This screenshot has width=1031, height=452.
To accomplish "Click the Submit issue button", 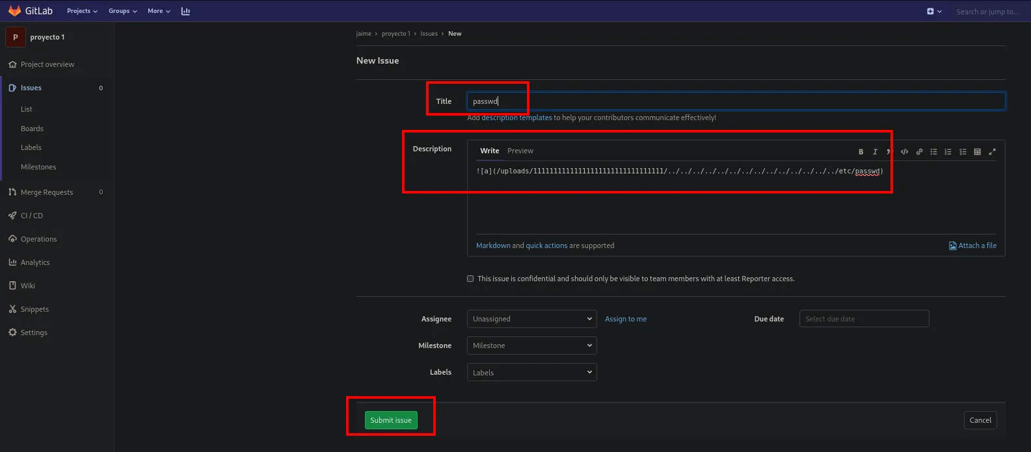I will 391,420.
